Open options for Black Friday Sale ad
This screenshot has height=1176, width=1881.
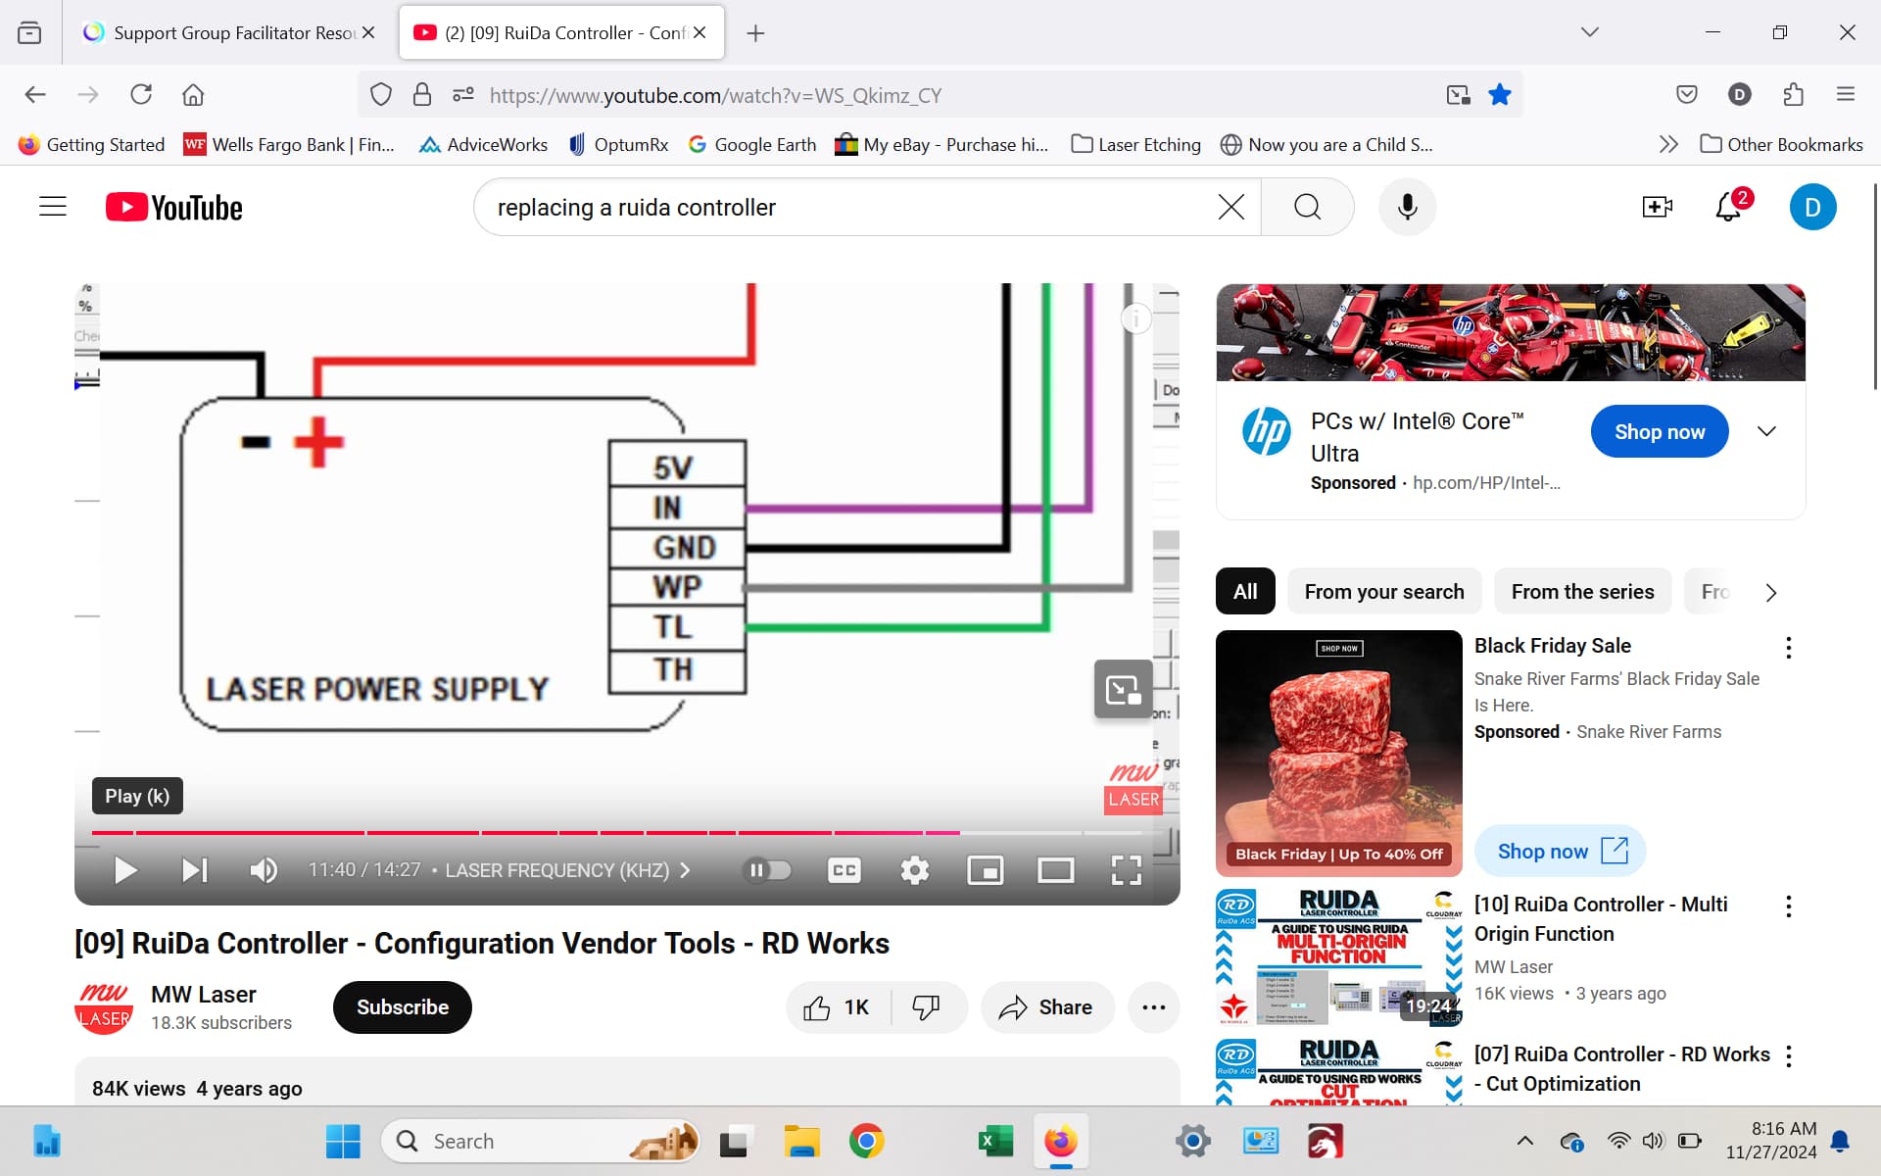pos(1788,647)
